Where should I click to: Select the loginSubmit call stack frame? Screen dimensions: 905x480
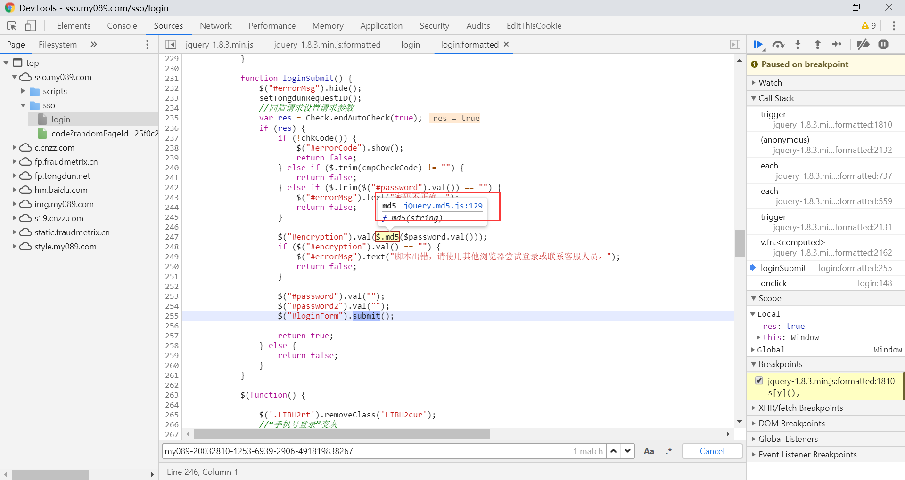coord(826,268)
